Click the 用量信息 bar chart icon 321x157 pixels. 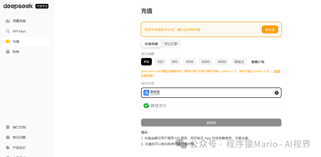[x=8, y=21]
